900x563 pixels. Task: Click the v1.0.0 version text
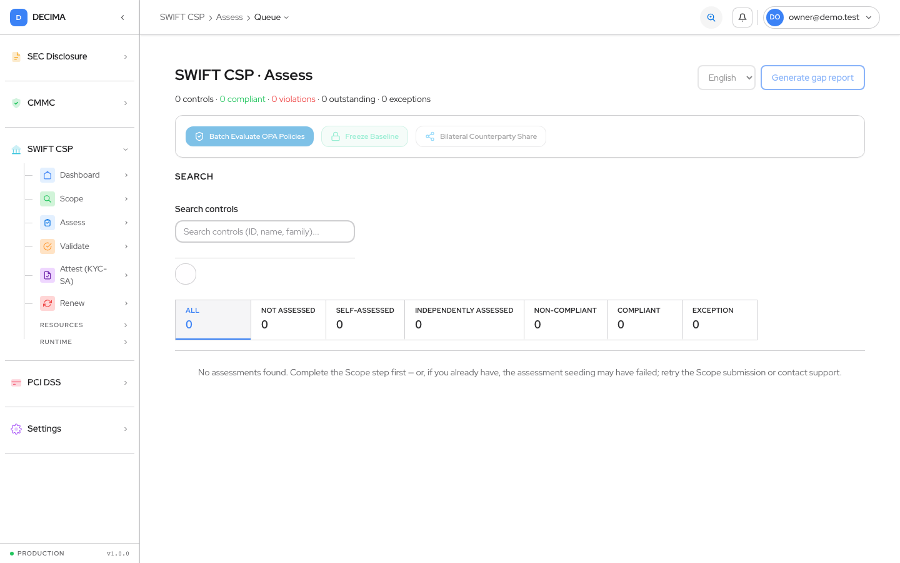tap(118, 554)
